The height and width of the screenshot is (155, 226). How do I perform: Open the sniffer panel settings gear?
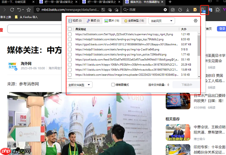195,21
